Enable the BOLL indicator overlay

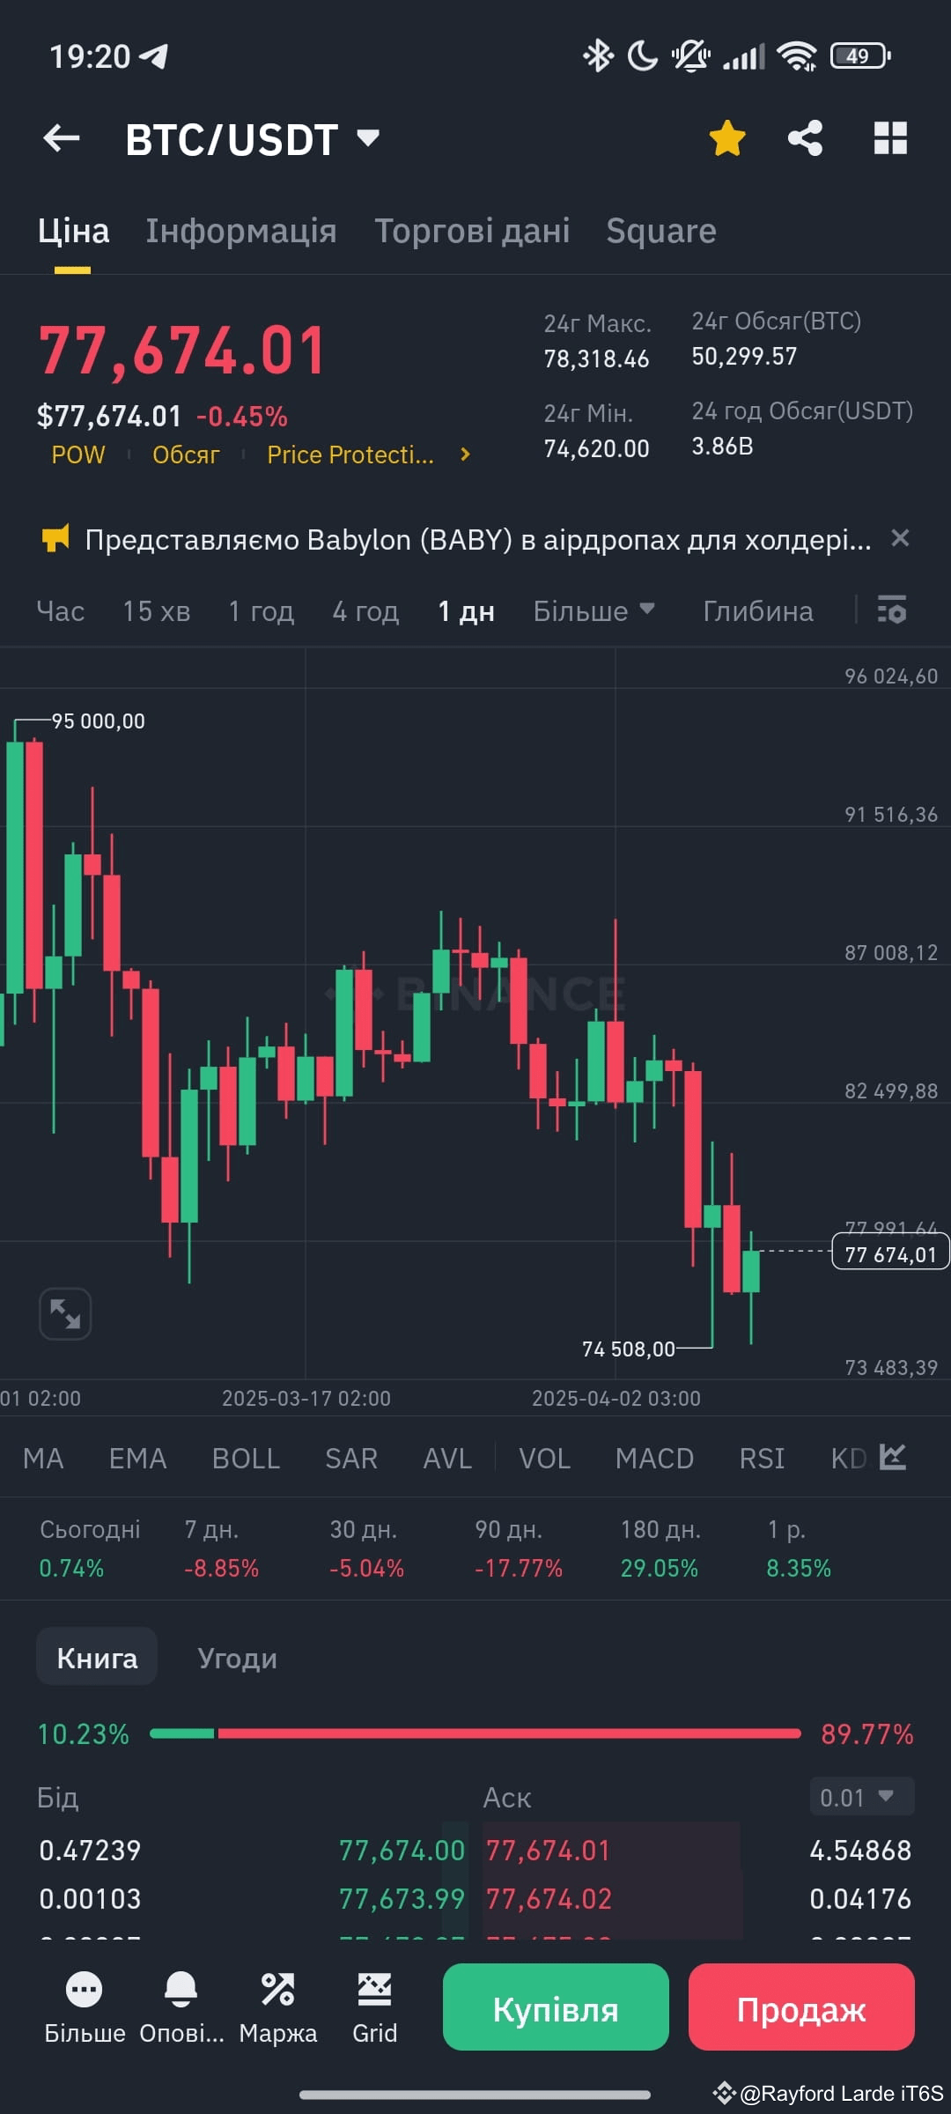[x=246, y=1459]
